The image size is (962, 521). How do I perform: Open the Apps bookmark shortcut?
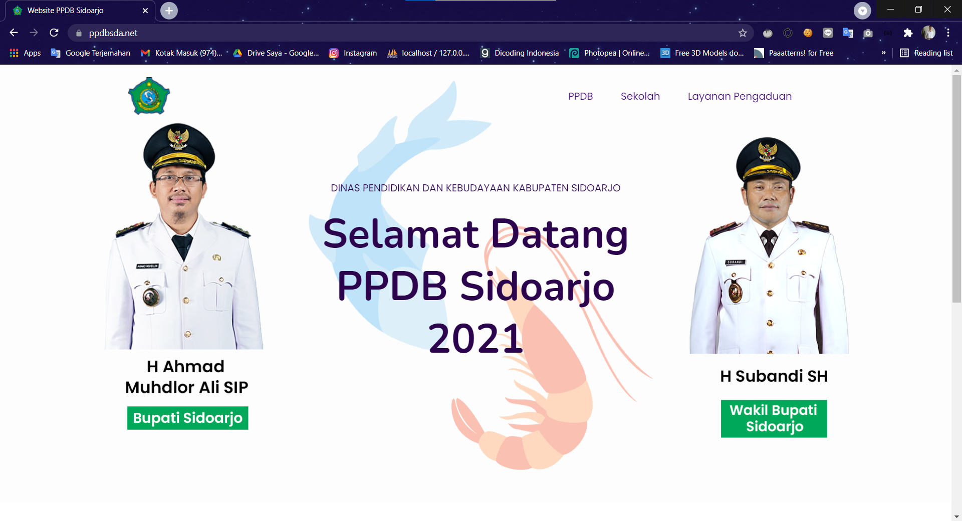25,53
